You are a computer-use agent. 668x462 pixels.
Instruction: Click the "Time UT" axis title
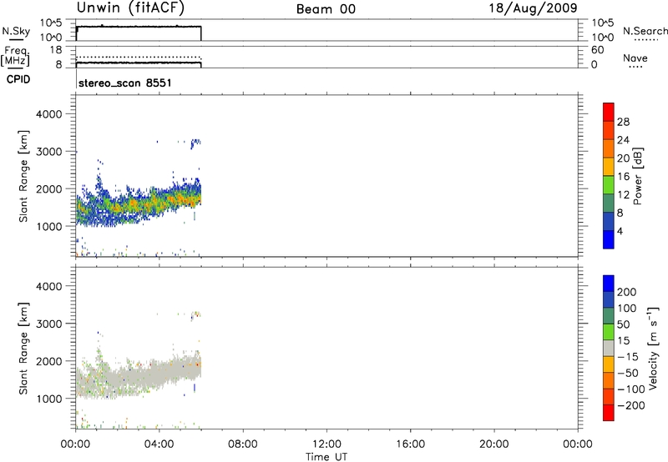pos(326,457)
